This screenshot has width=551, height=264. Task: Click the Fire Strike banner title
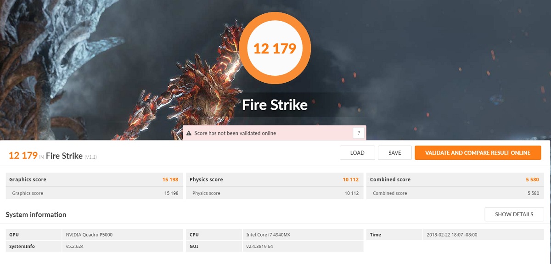[275, 105]
